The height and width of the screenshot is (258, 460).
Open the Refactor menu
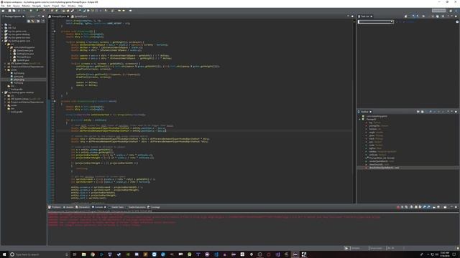(x=26, y=6)
